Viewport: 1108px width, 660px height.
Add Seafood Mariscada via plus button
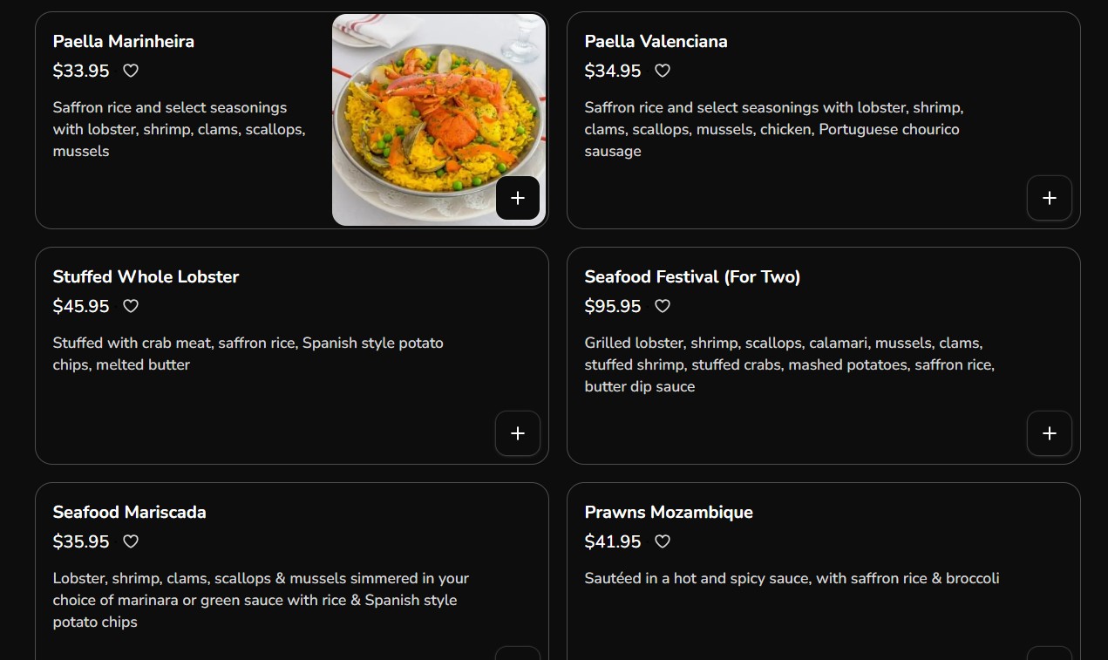[x=518, y=654]
